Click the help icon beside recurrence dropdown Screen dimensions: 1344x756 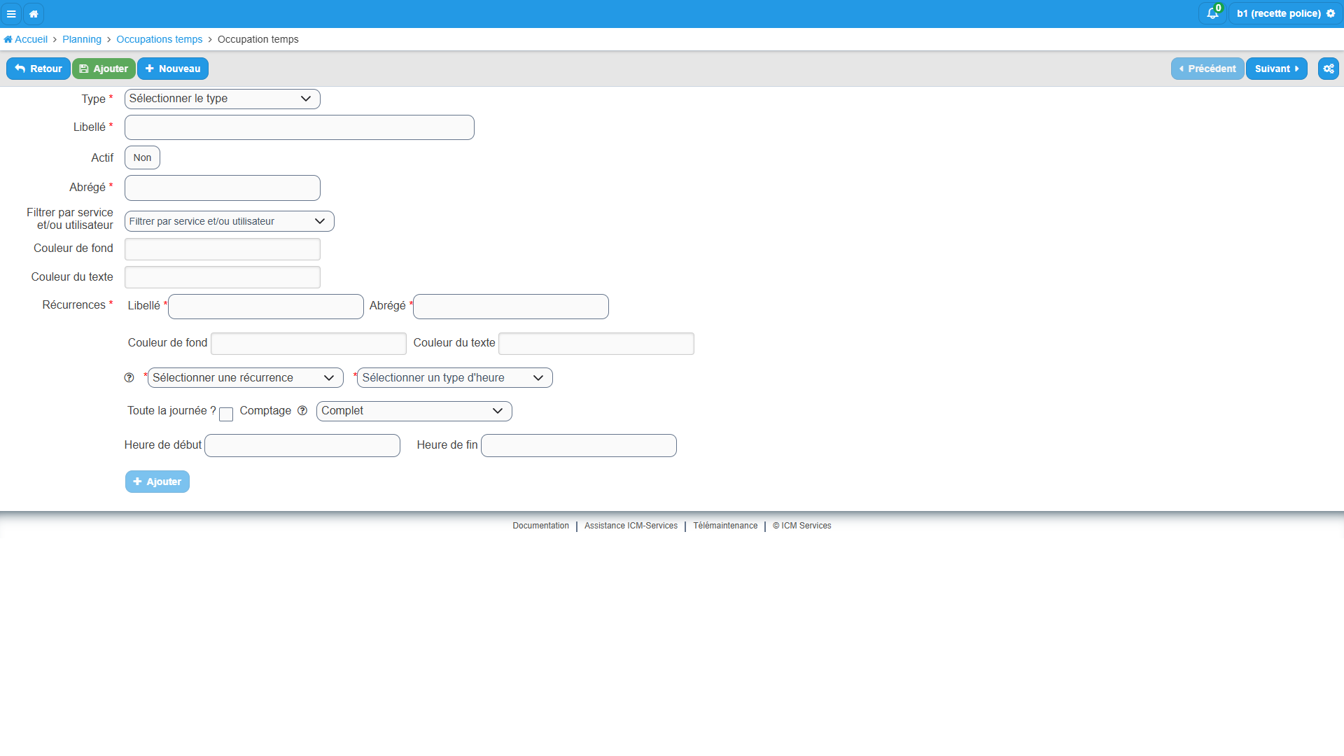(129, 378)
